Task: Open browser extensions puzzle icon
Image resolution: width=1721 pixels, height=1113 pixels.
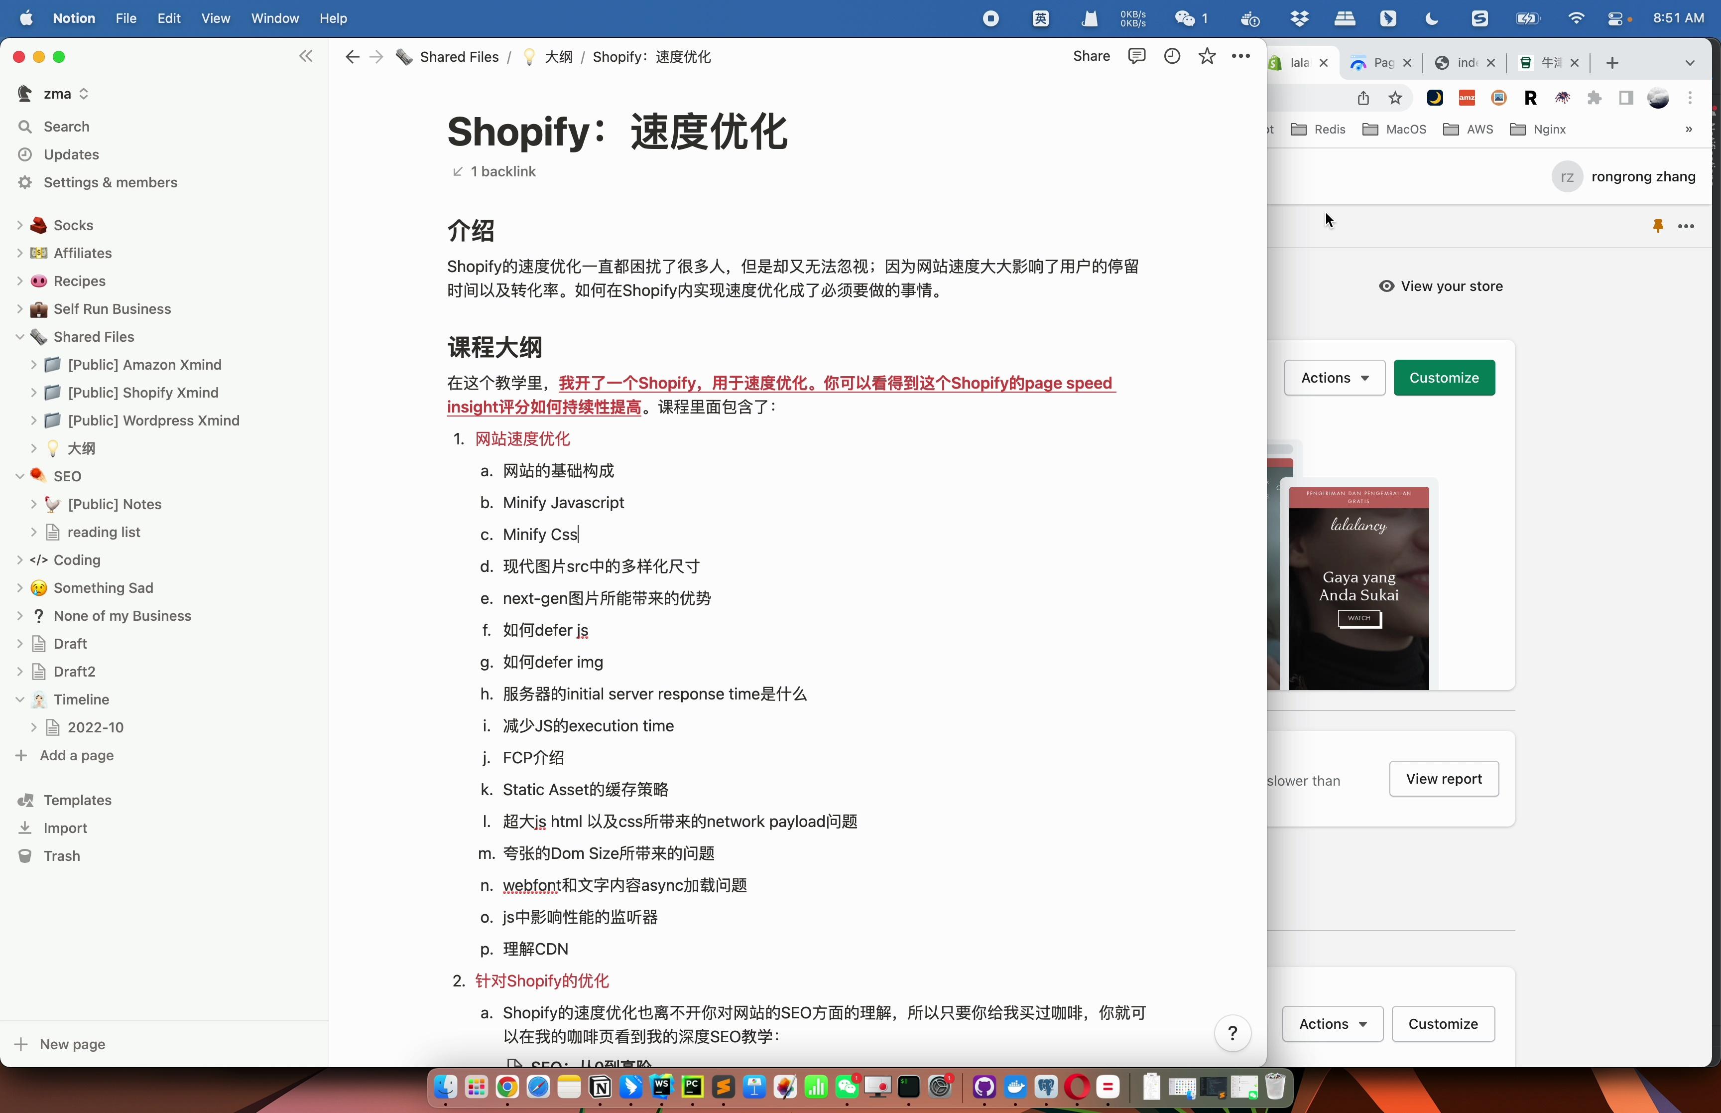Action: click(1594, 98)
